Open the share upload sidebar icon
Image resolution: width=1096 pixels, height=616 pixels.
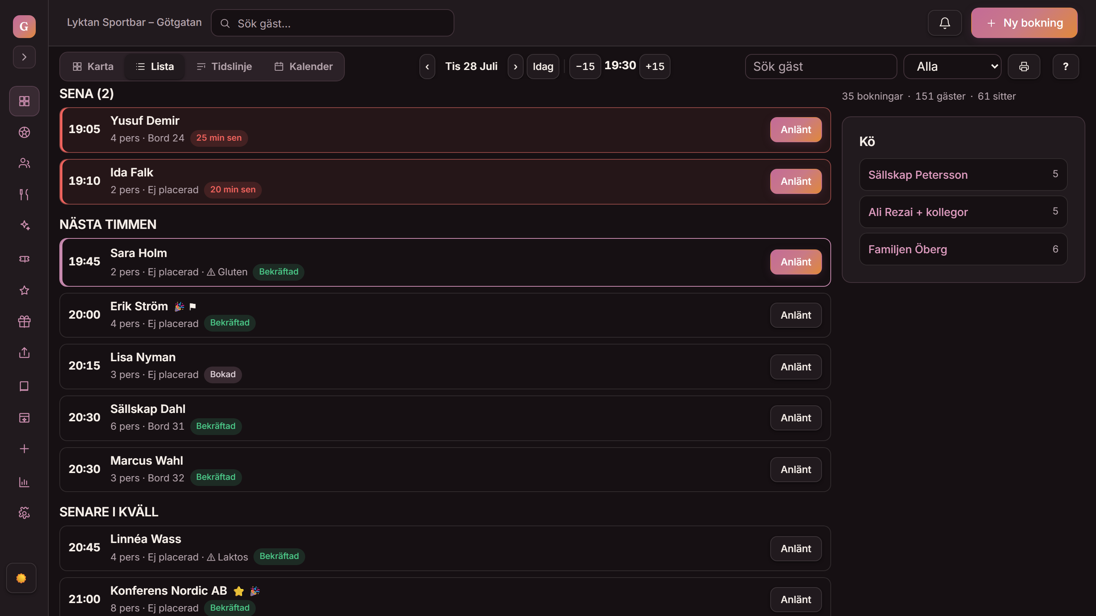(24, 352)
